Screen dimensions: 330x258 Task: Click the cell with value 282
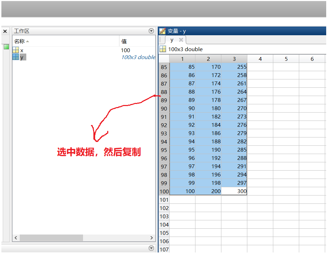click(x=234, y=141)
